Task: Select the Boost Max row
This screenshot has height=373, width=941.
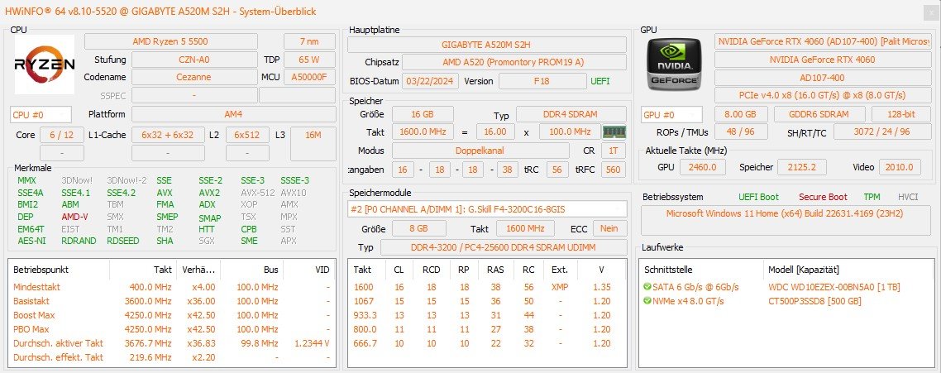Action: click(172, 315)
